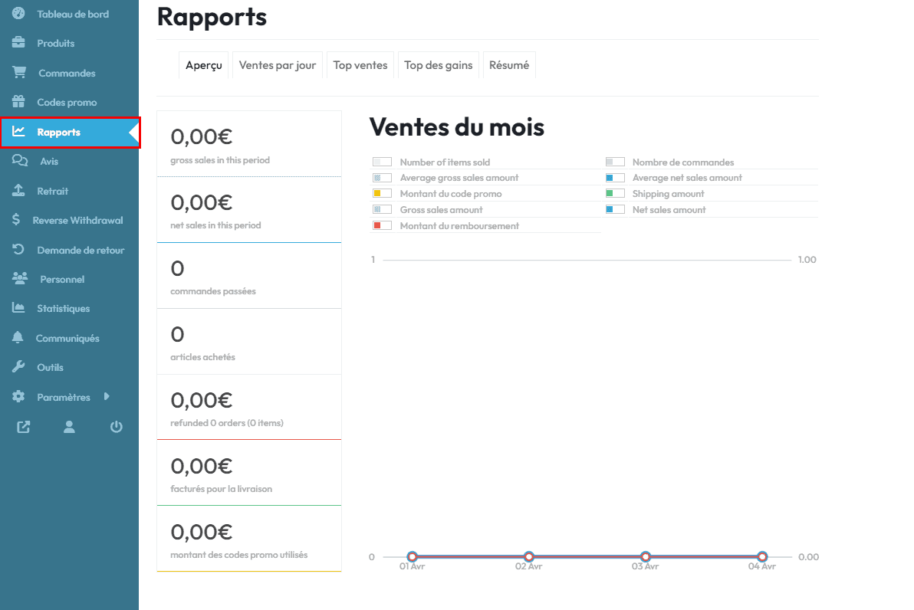Toggle Nombre de commandes legend swatch

(x=615, y=162)
